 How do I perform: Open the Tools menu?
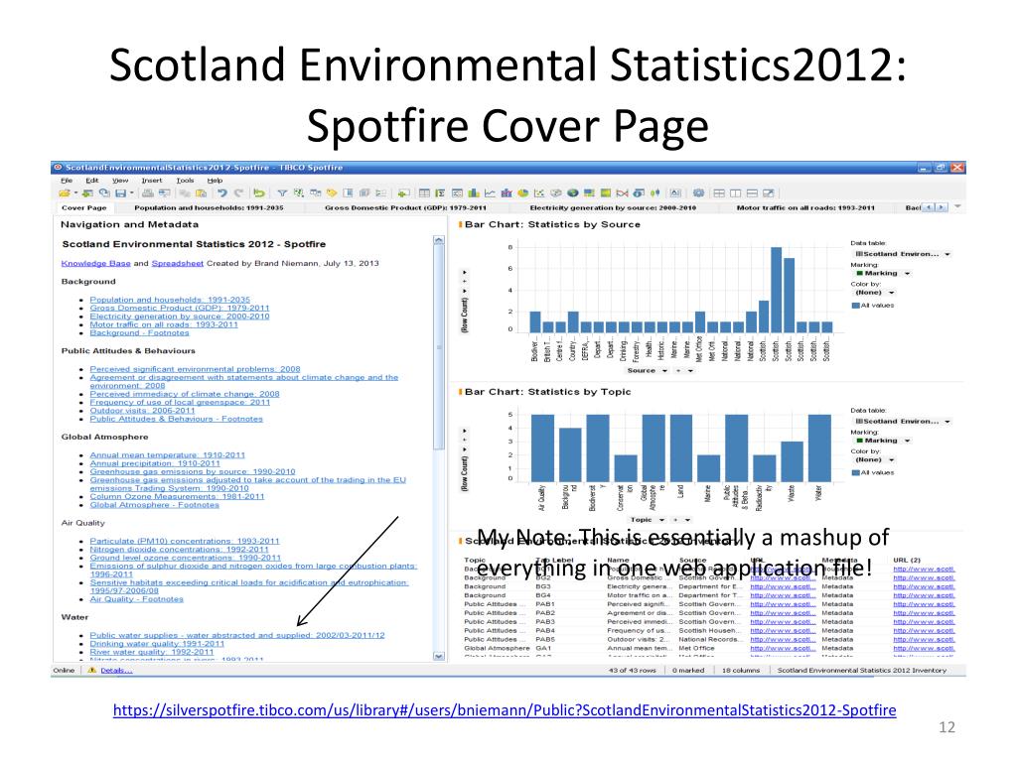coord(185,181)
